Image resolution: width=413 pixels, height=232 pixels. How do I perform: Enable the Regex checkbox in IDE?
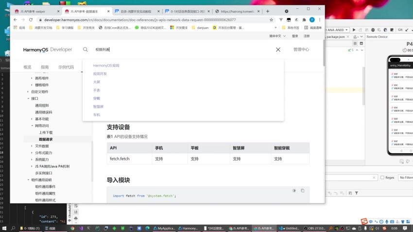(x=382, y=178)
